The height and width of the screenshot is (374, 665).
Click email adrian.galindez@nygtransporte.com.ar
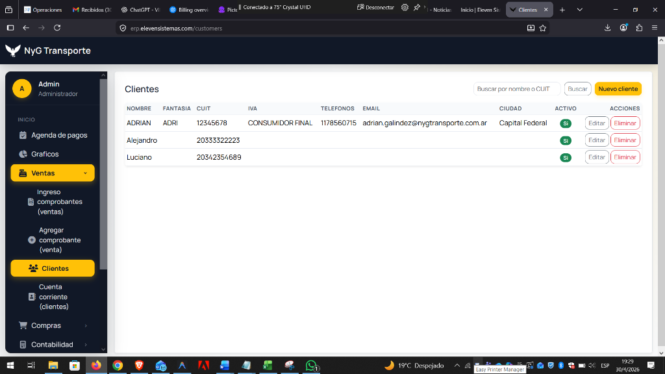click(425, 123)
